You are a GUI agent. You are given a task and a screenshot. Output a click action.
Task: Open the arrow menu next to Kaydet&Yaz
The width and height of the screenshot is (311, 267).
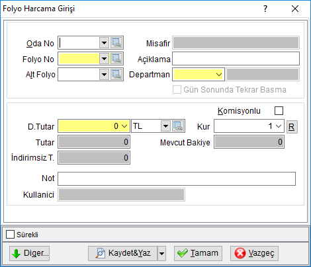tap(161, 253)
